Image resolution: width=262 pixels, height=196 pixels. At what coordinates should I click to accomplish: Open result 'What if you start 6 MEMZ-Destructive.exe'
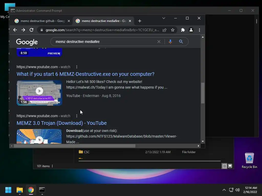85,74
